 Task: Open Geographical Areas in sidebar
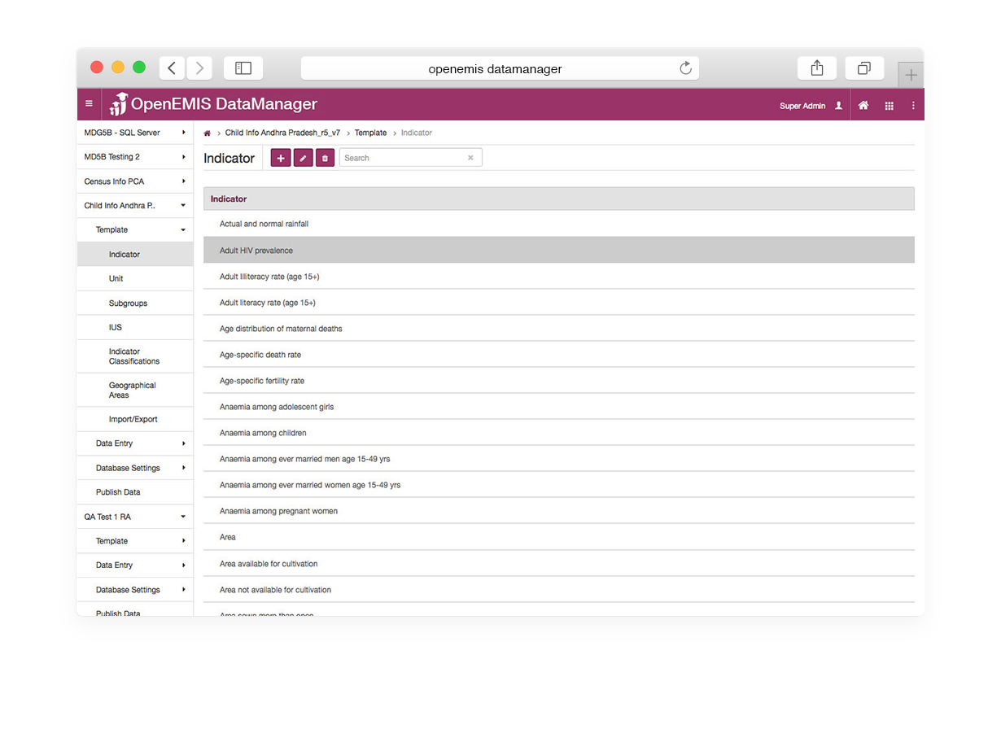(x=135, y=391)
